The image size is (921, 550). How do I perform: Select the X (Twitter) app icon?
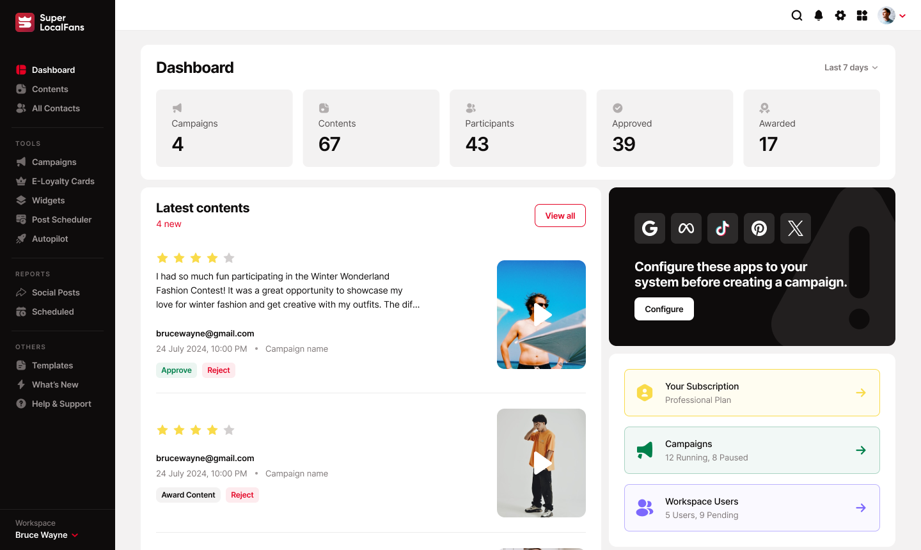point(796,228)
